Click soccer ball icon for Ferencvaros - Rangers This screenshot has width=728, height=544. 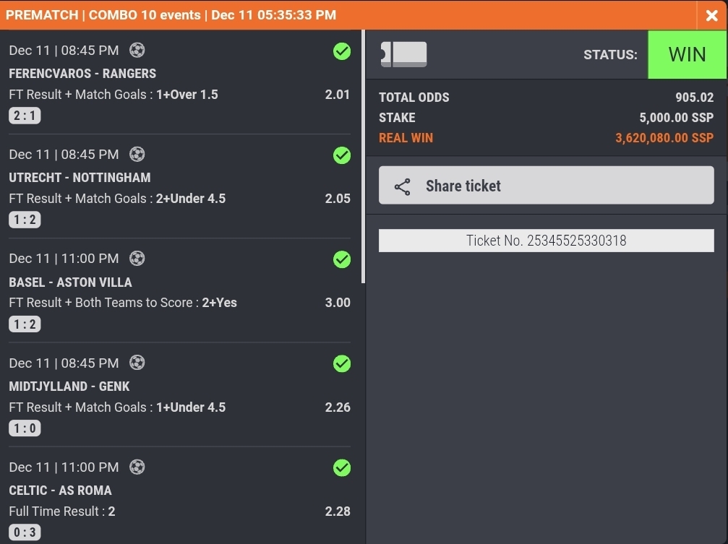pyautogui.click(x=137, y=50)
